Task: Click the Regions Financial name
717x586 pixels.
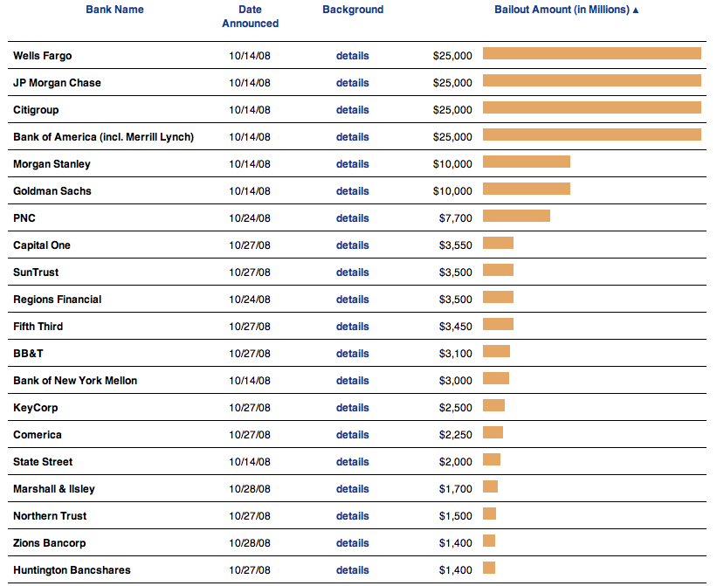Action: 57,300
